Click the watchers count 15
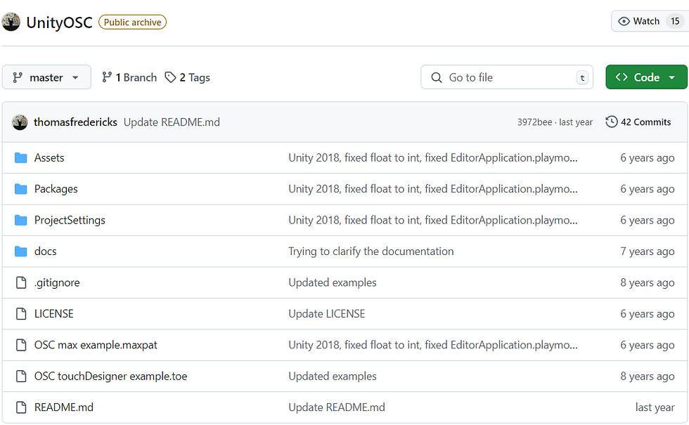Viewport: 689px width, 425px height. (x=675, y=21)
